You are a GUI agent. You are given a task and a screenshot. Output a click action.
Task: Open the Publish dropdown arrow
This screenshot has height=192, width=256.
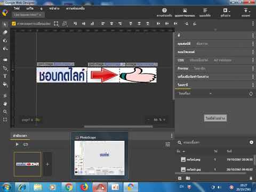250,11
